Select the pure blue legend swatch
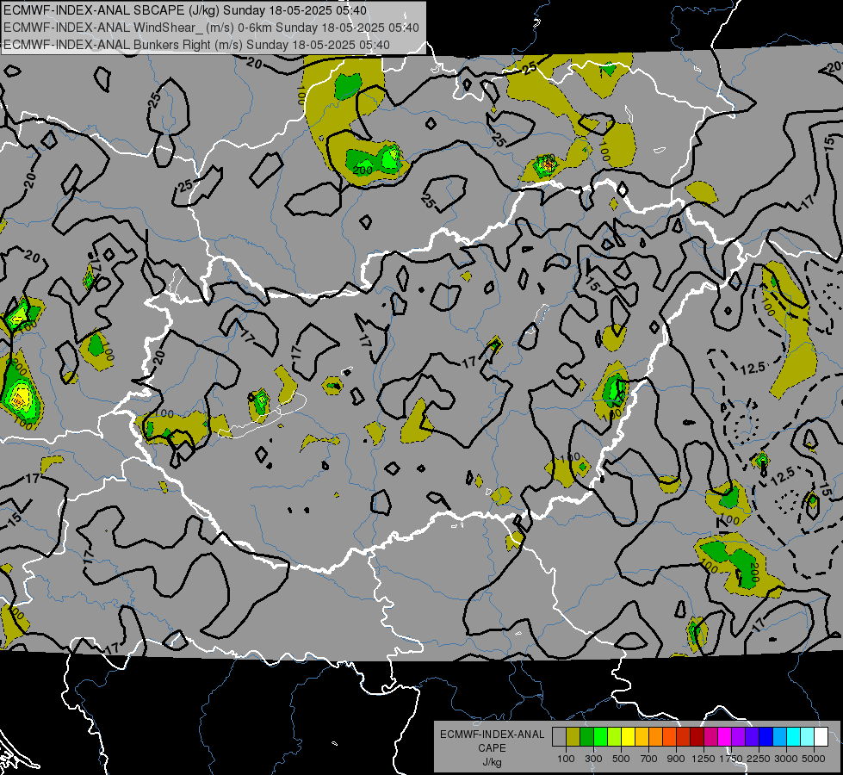This screenshot has width=843, height=775. 766,737
